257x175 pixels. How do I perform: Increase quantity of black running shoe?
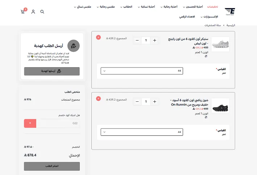154,102
